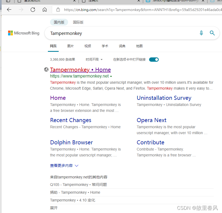The image size is (222, 213).
Task: Switch to 学术 results tab
Action: pos(105,46)
